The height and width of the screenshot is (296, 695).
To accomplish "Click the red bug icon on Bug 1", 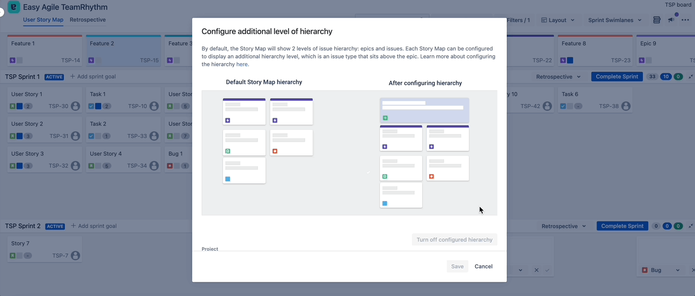I will point(170,166).
